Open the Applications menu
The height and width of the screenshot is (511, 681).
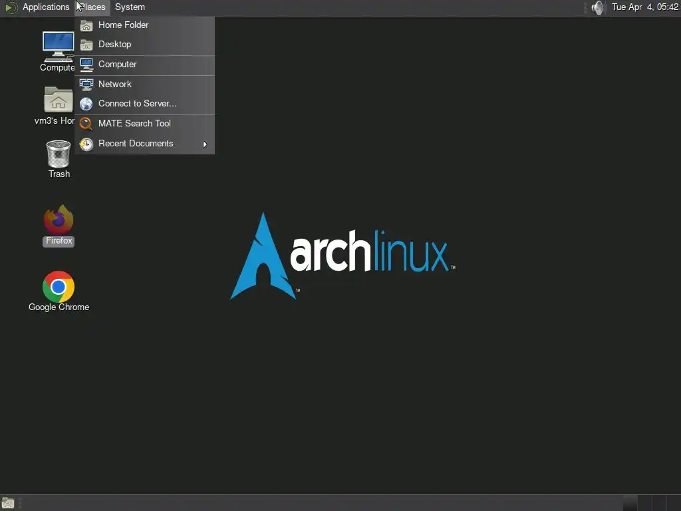click(x=46, y=7)
